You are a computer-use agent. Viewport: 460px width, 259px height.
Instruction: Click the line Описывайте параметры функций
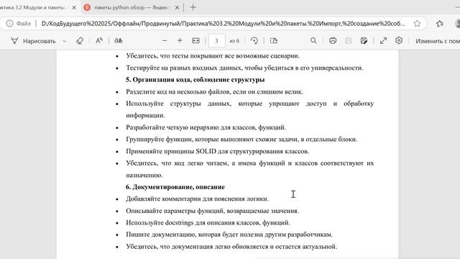(x=213, y=211)
